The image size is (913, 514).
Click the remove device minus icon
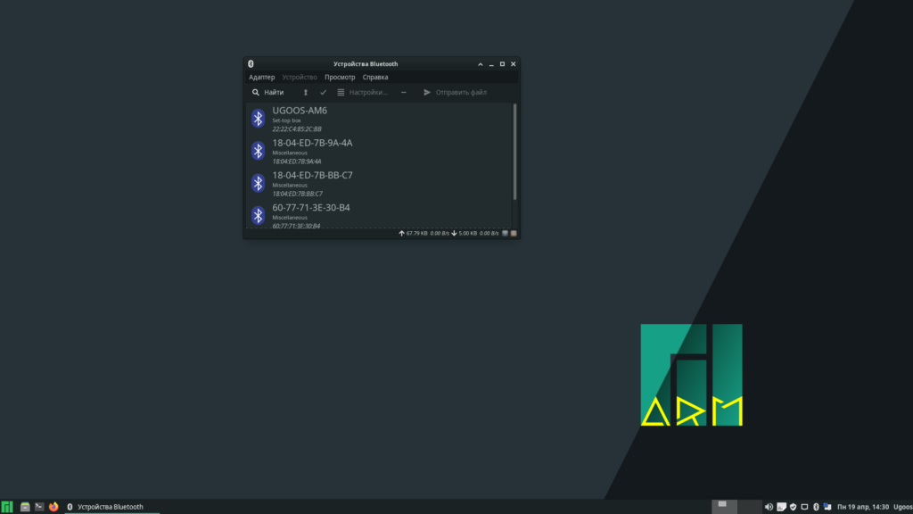point(404,92)
